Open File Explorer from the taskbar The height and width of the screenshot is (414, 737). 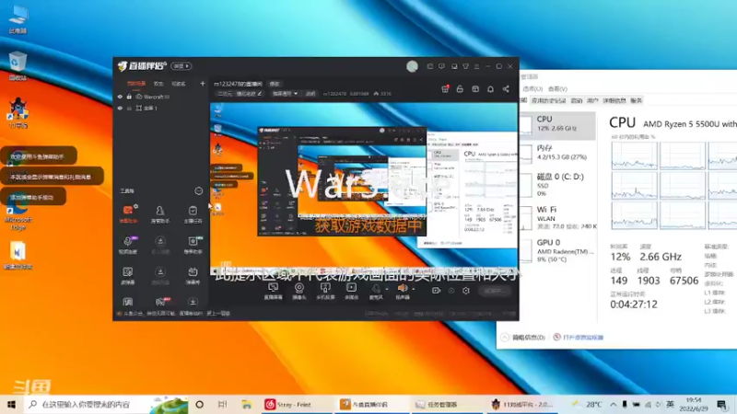pyautogui.click(x=247, y=404)
